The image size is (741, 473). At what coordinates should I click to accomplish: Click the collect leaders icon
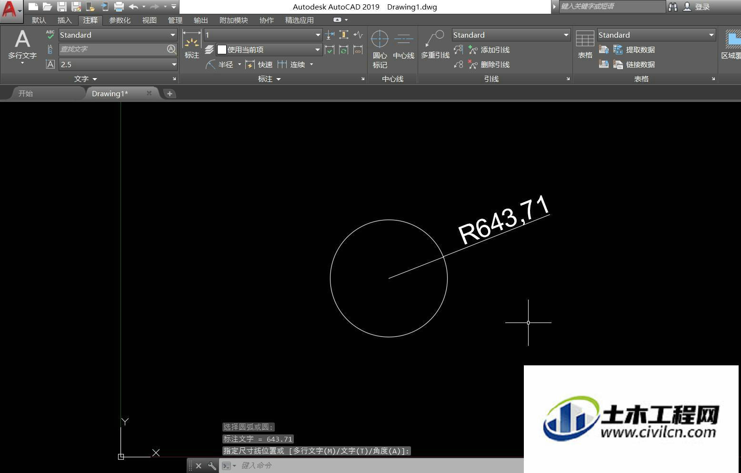(x=459, y=64)
